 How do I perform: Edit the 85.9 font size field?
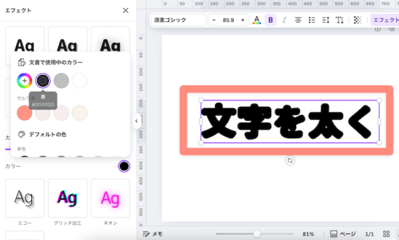click(x=228, y=20)
